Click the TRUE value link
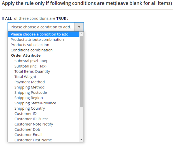Image resolution: width=173 pixels, height=147 pixels. coord(61,19)
